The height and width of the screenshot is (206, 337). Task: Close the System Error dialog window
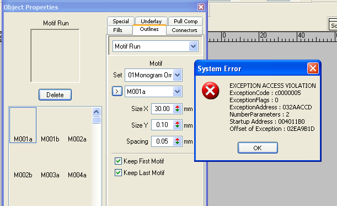pyautogui.click(x=313, y=68)
